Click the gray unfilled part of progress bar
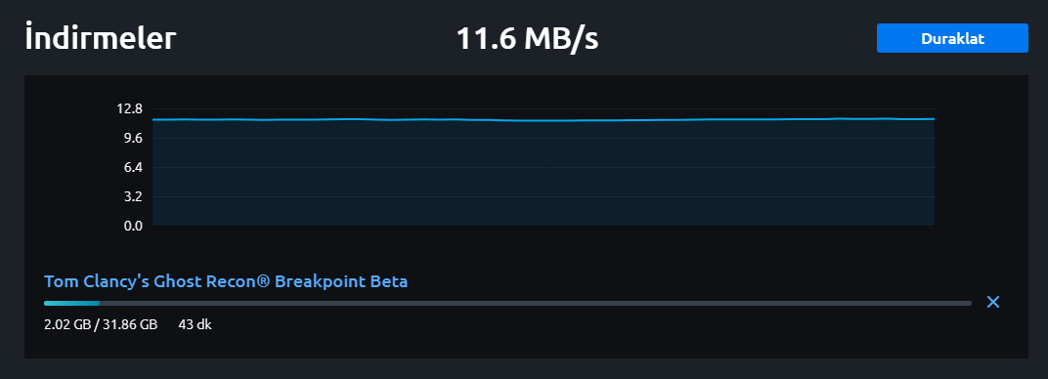The image size is (1048, 379). [536, 303]
